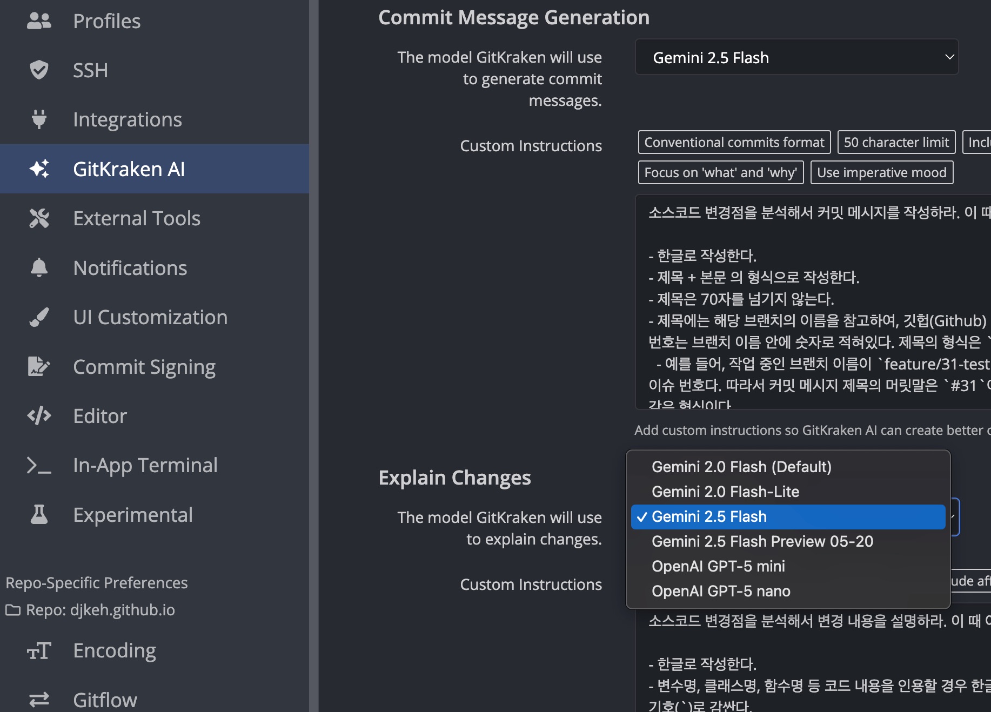Open the GitKraken AI settings page
Viewport: 991px width, 712px height.
[129, 169]
